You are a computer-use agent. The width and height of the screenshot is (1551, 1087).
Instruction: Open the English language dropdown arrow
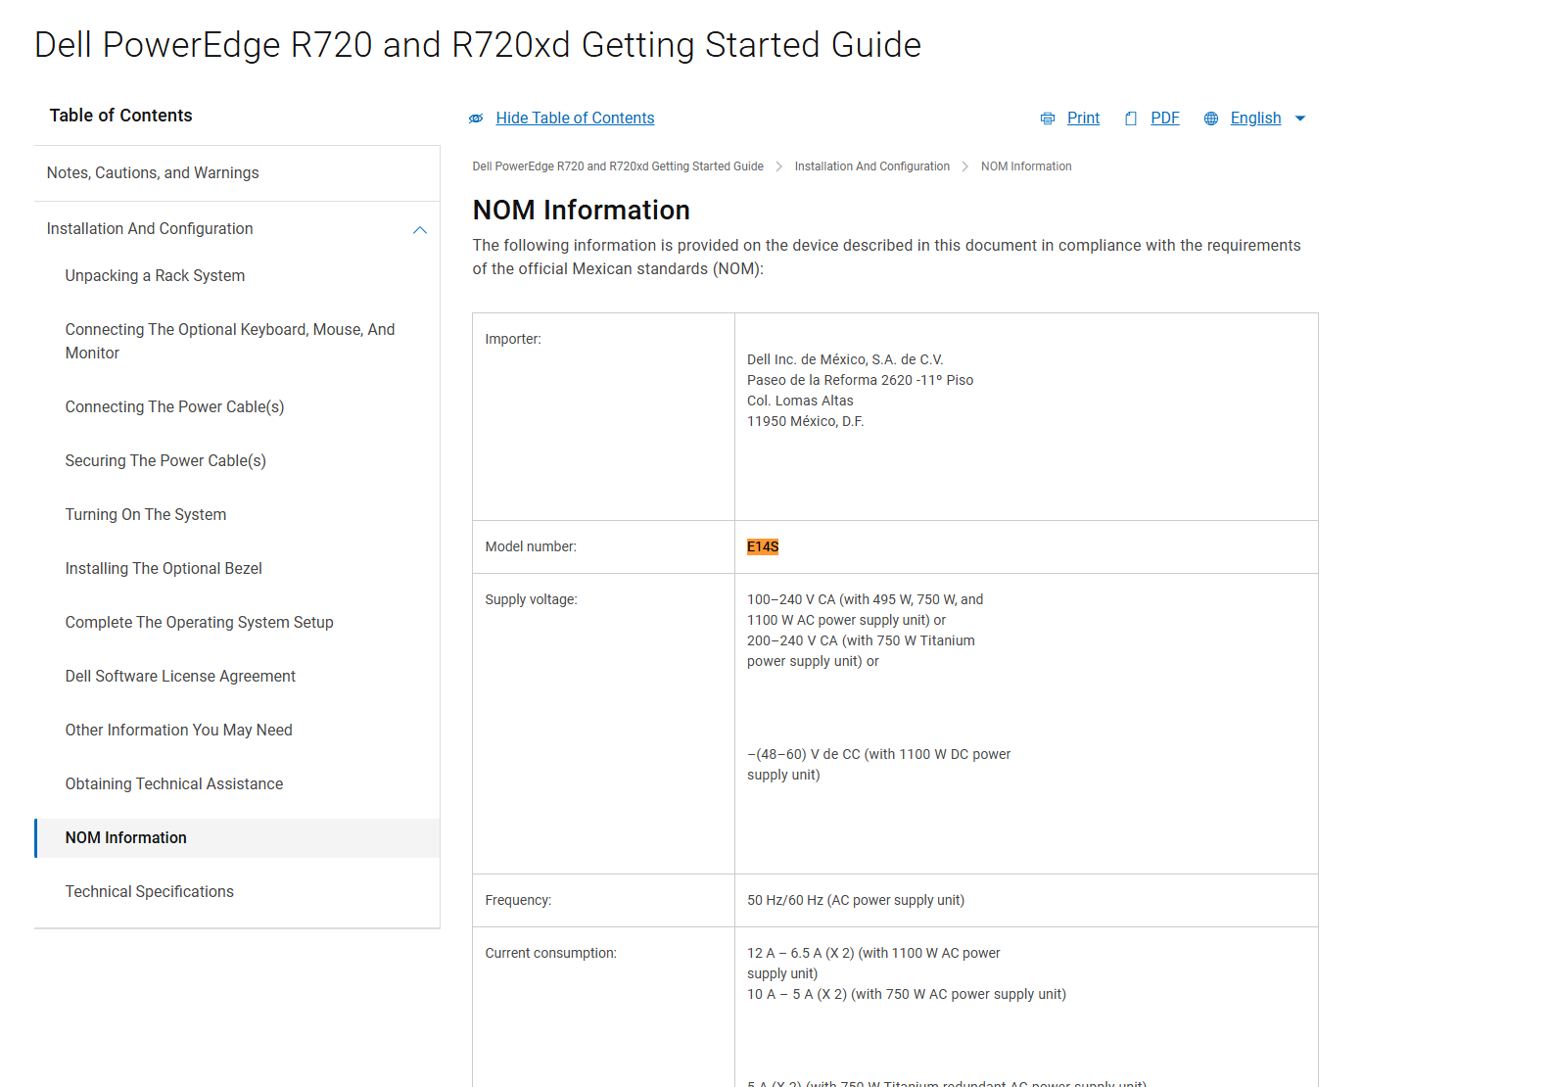pos(1300,118)
